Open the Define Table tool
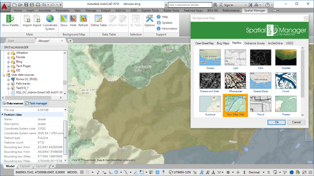The height and width of the screenshot is (176, 314). pyautogui.click(x=99, y=21)
